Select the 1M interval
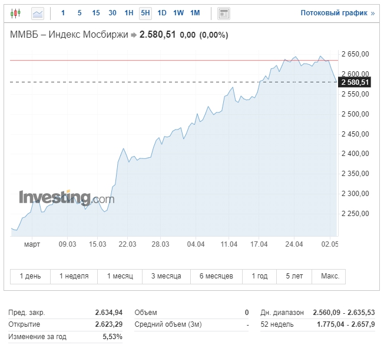This screenshot has height=345, width=384. (195, 13)
